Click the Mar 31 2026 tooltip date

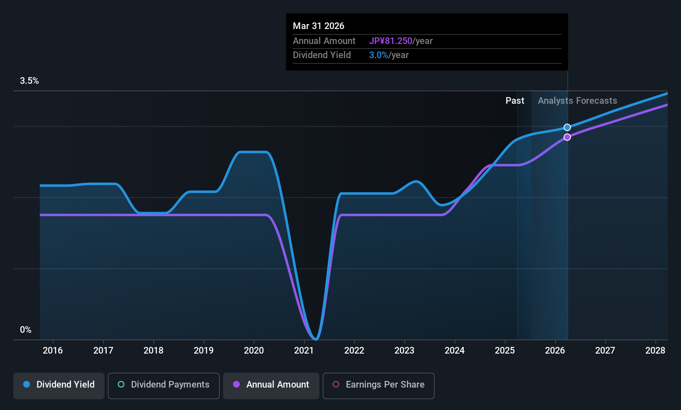pyautogui.click(x=319, y=26)
